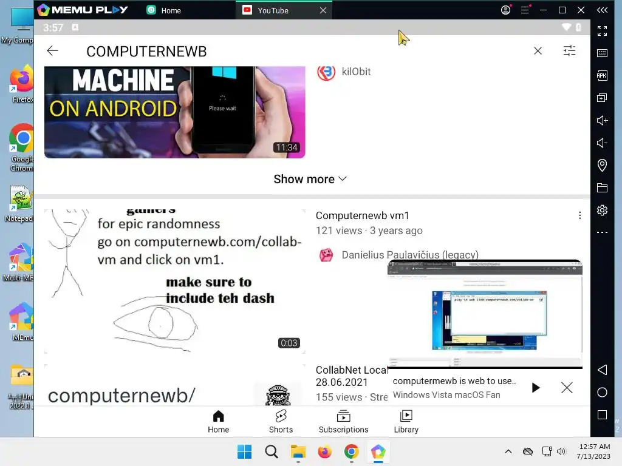Play the miniplayer video
The image size is (622, 466).
pos(536,388)
